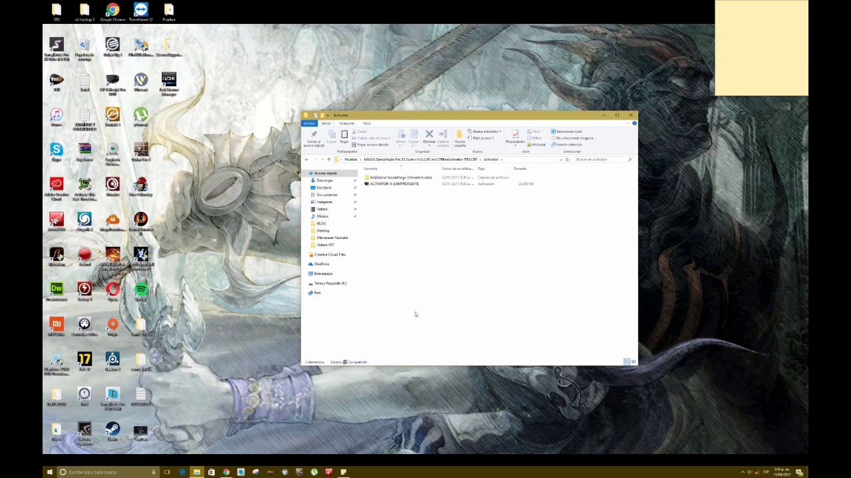Sort by the Nombre column header
This screenshot has width=851, height=478.
click(x=370, y=169)
